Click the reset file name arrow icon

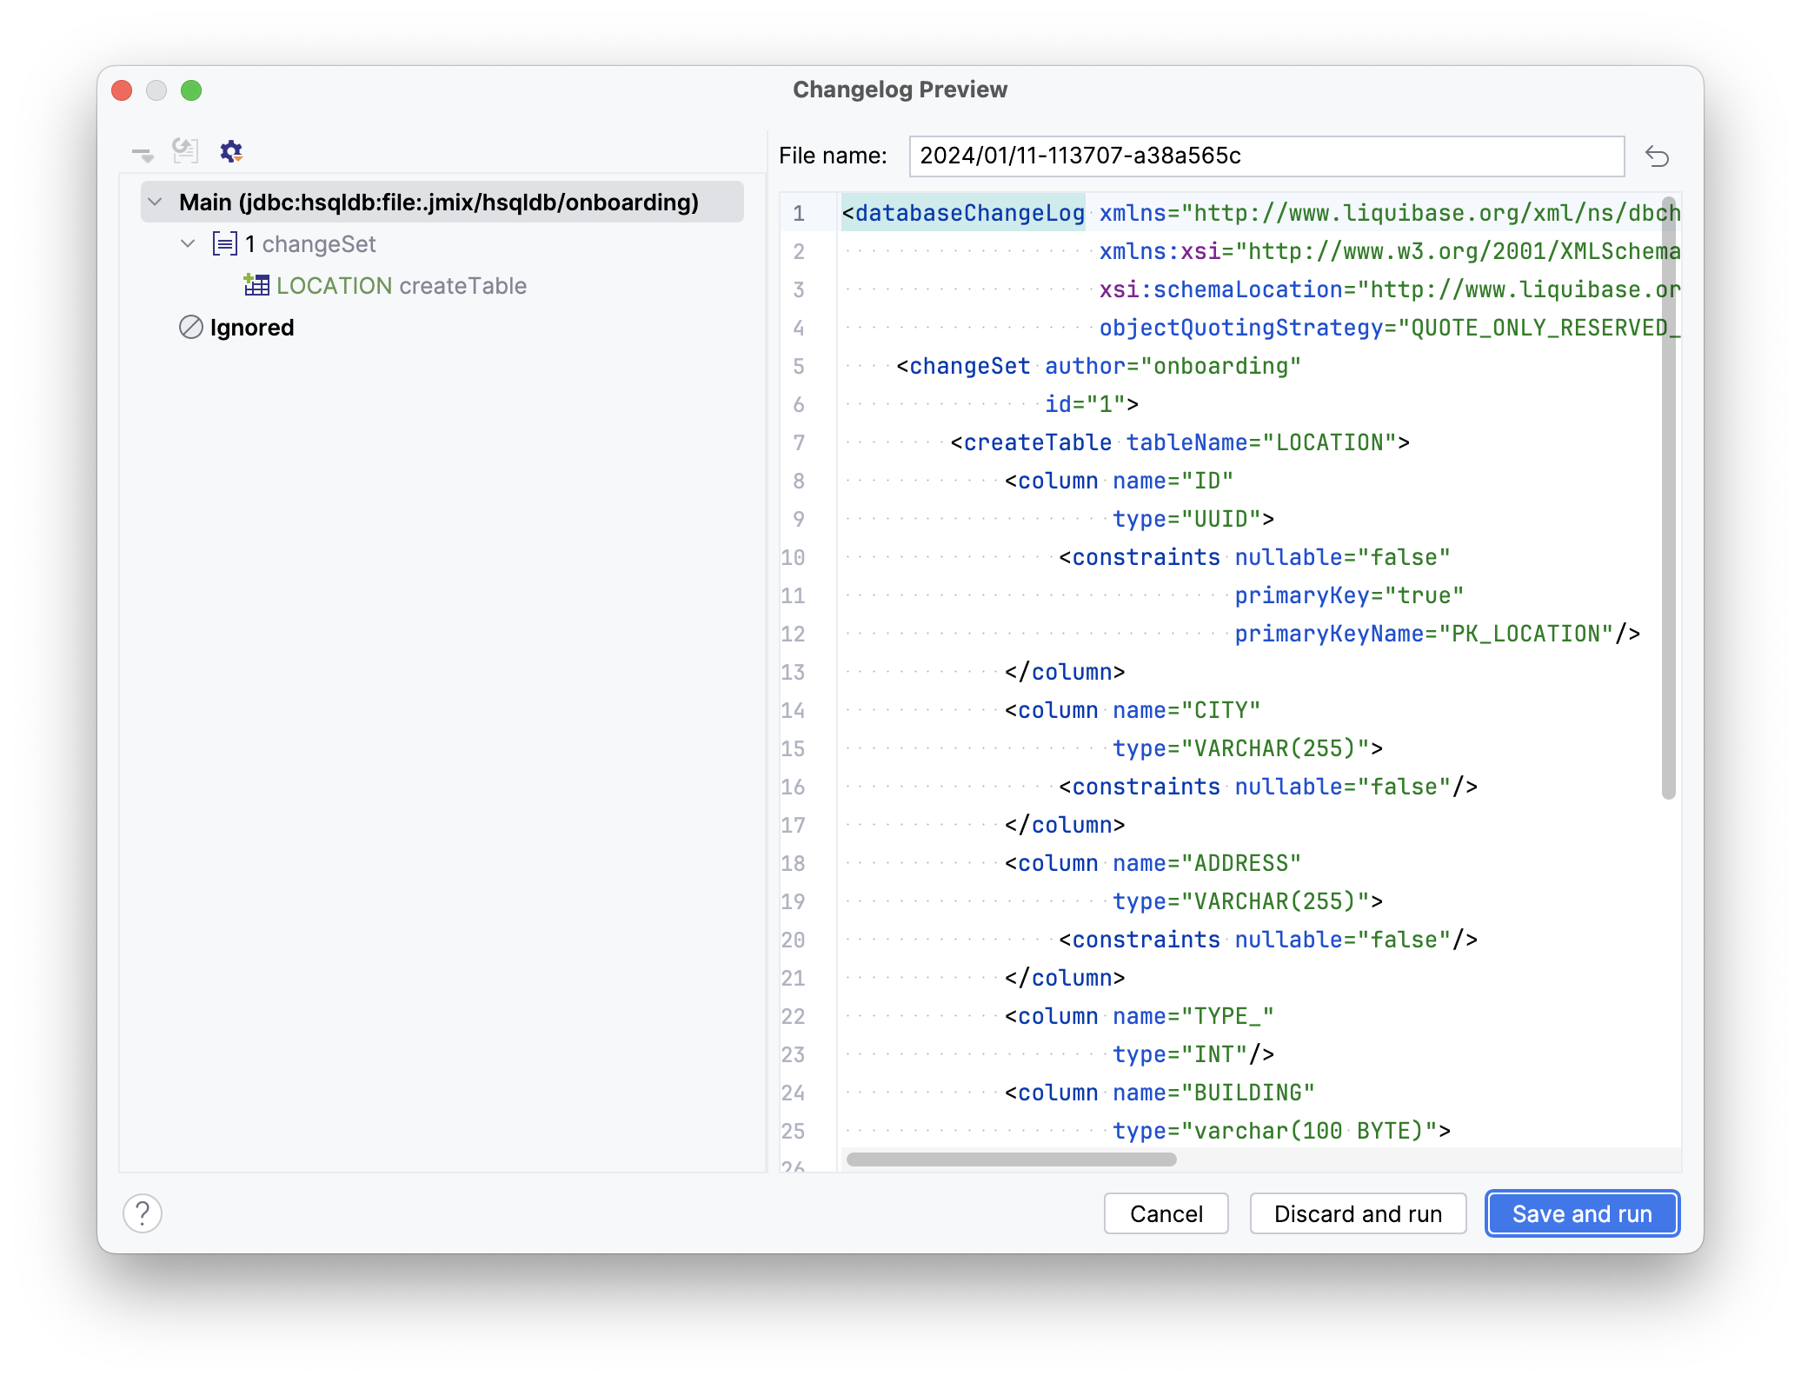pyautogui.click(x=1657, y=156)
